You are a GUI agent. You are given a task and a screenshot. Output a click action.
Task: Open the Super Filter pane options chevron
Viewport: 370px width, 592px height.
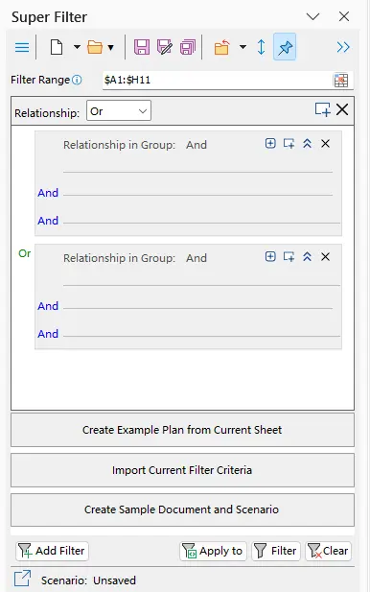312,16
